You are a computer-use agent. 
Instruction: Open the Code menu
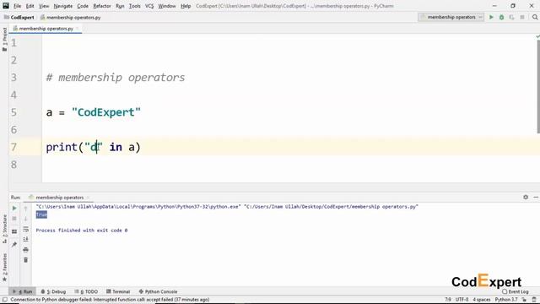83,6
